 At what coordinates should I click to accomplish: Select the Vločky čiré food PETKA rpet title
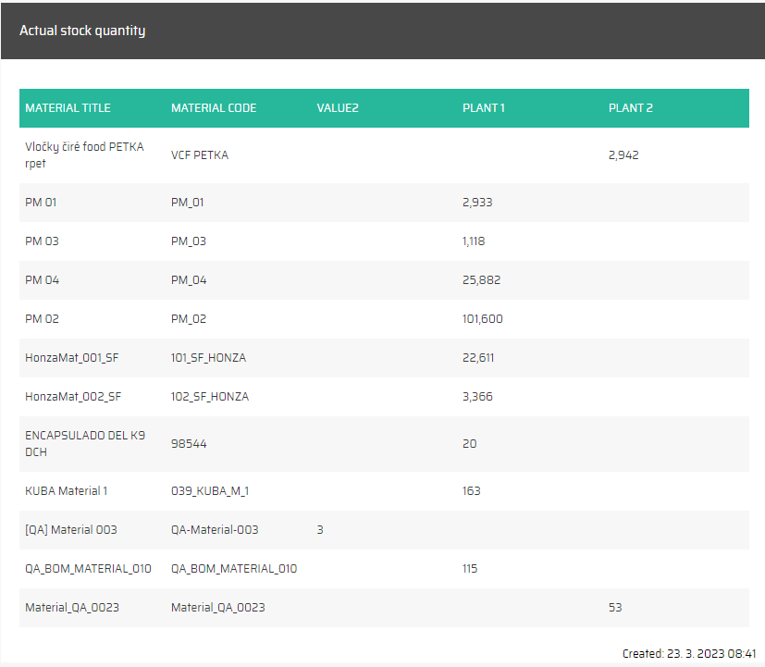coord(84,154)
